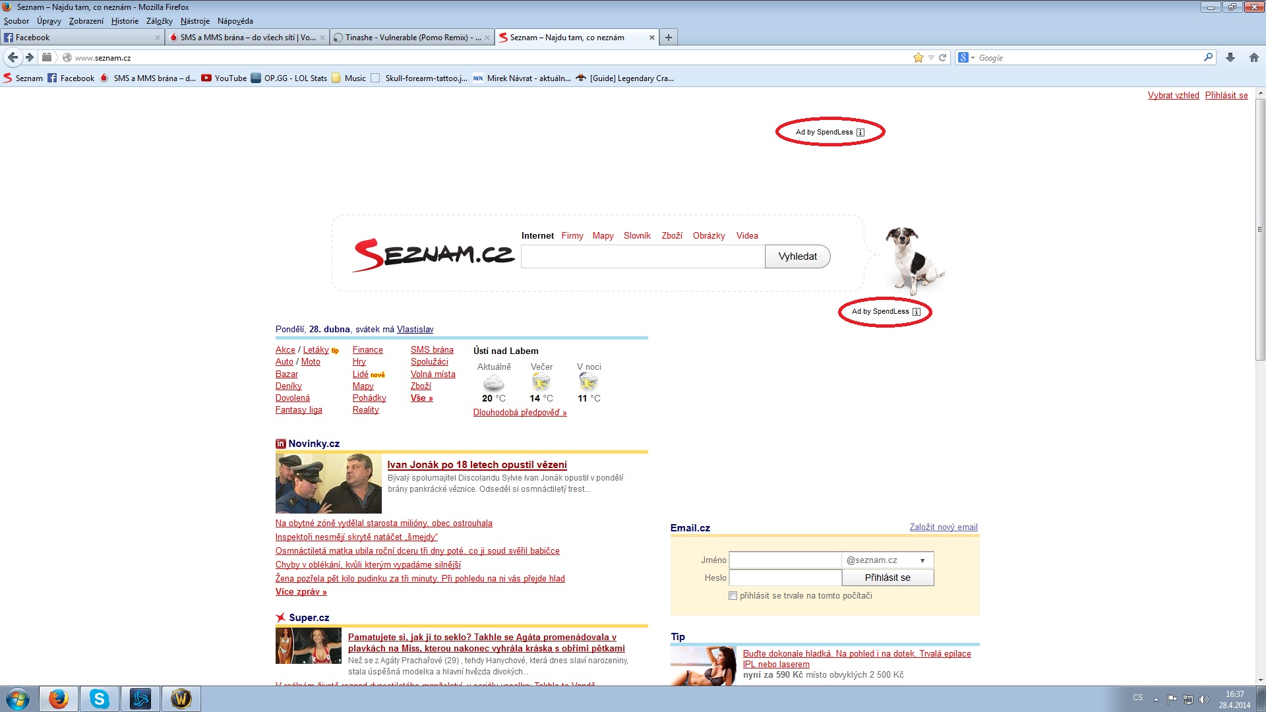Click the Jméno email username field
The height and width of the screenshot is (712, 1266).
click(x=785, y=560)
